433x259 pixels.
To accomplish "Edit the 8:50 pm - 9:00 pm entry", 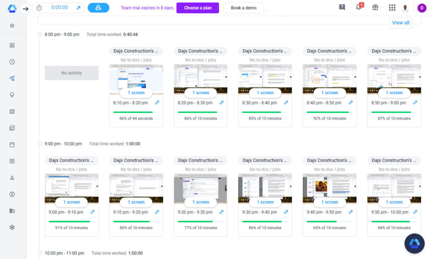I will pos(415,103).
